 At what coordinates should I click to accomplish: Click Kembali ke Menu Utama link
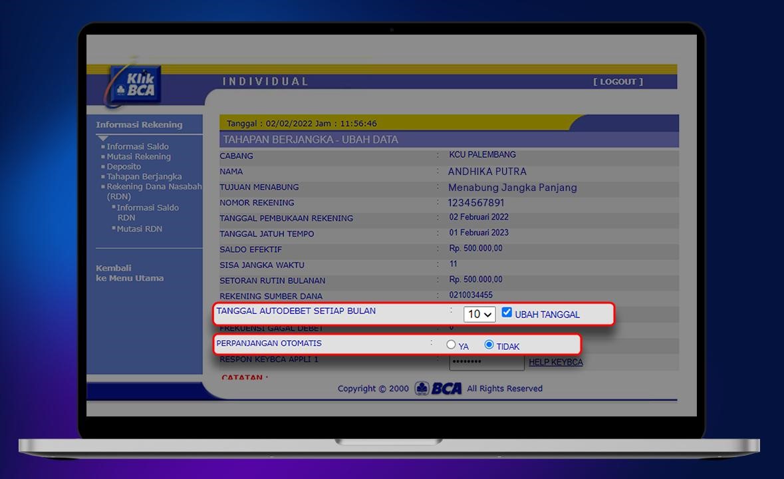point(129,273)
